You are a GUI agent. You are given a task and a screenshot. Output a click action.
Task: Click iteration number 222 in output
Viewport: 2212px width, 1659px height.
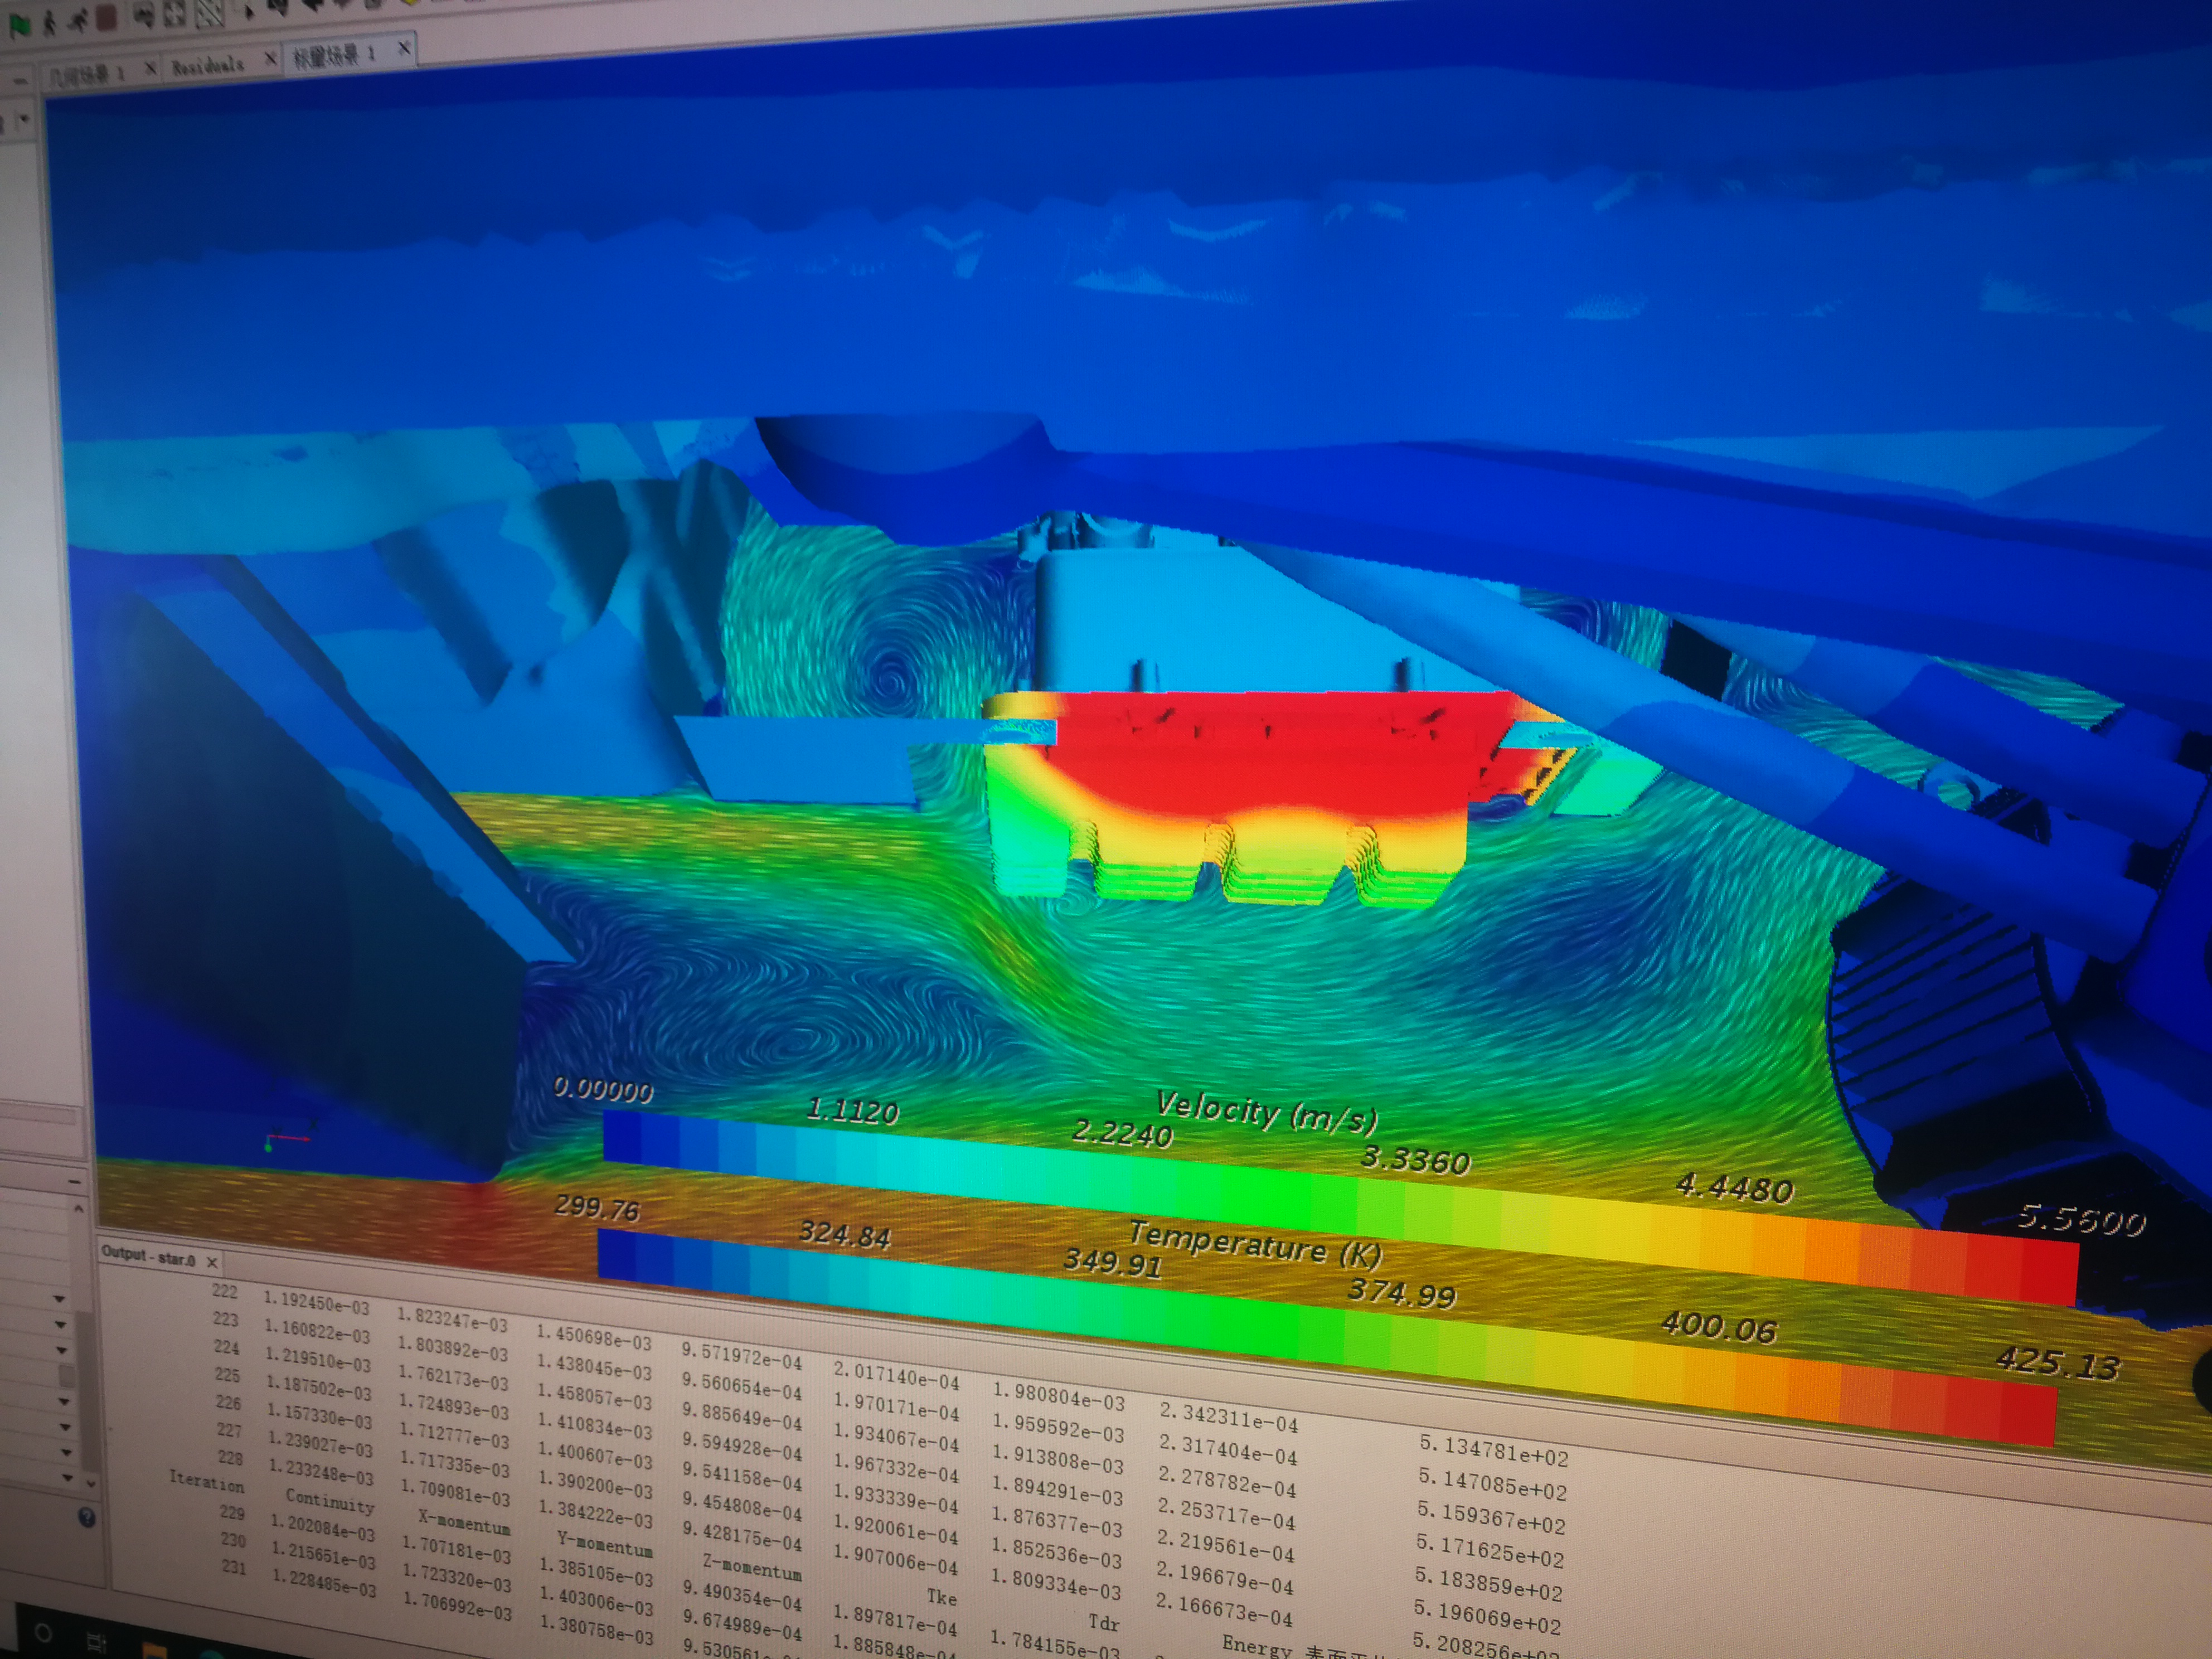click(225, 1291)
